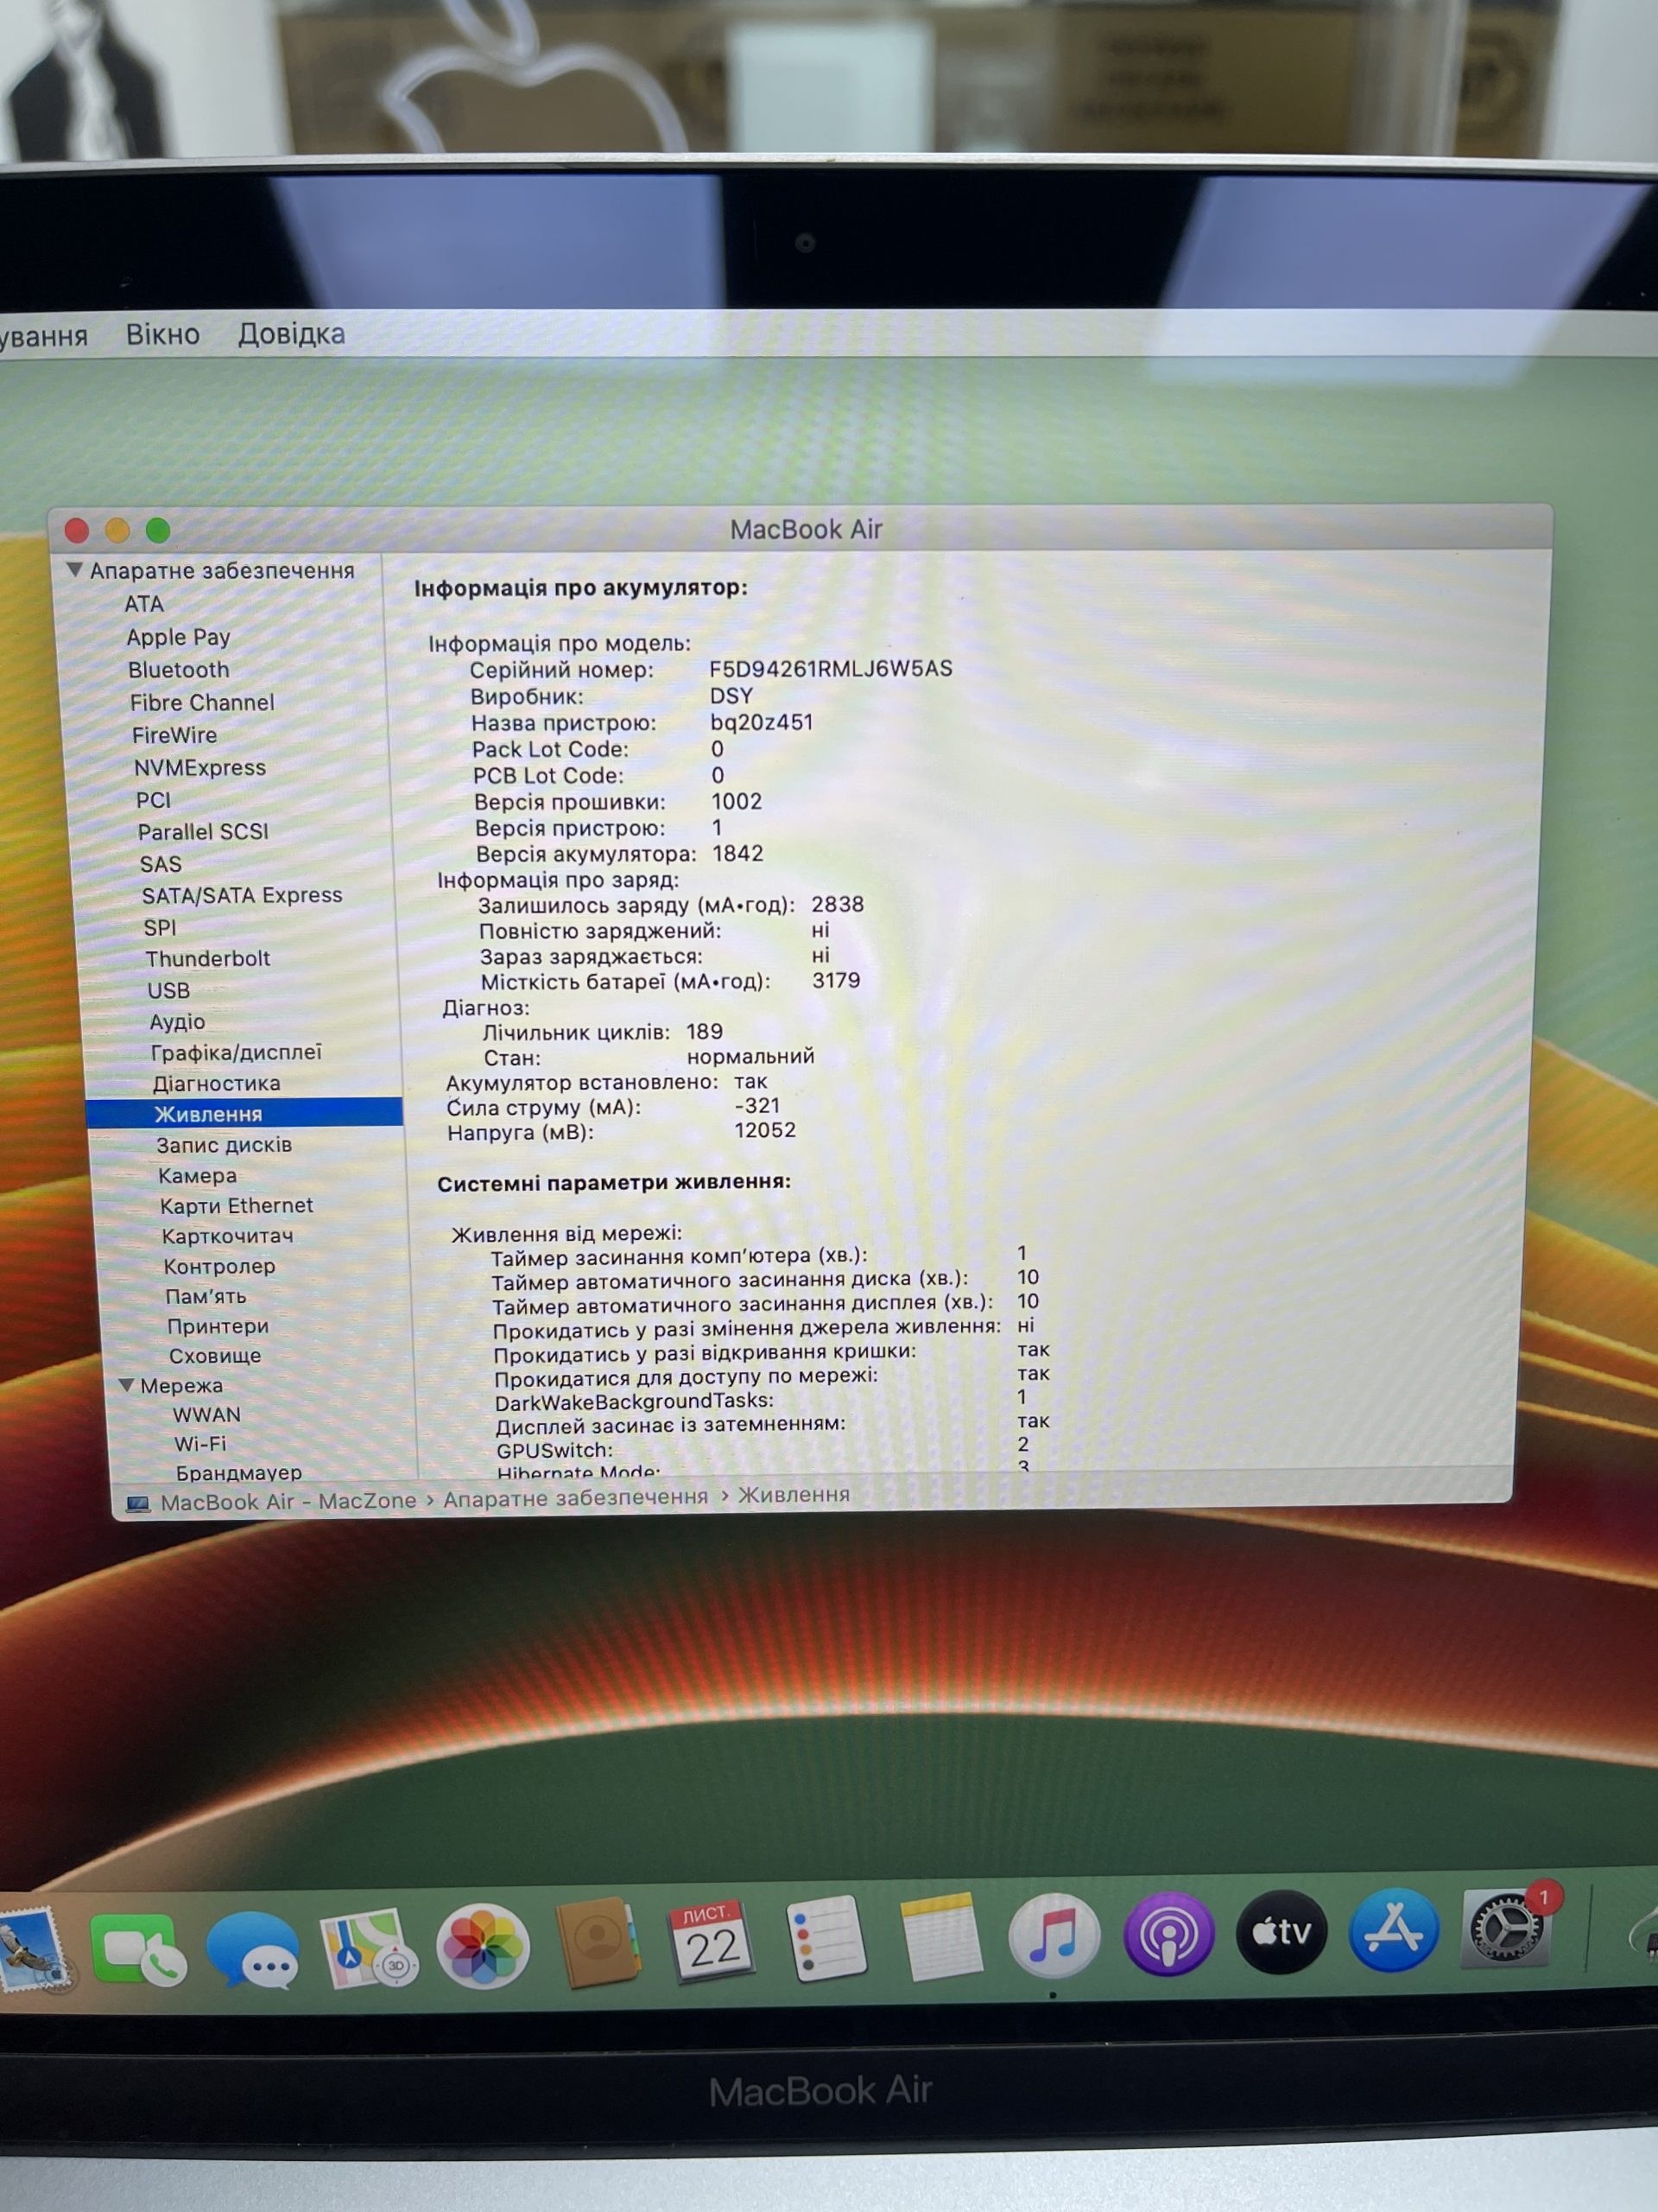This screenshot has height=2212, width=1658.
Task: Click the computer icon in the path bar
Action: [x=138, y=1504]
